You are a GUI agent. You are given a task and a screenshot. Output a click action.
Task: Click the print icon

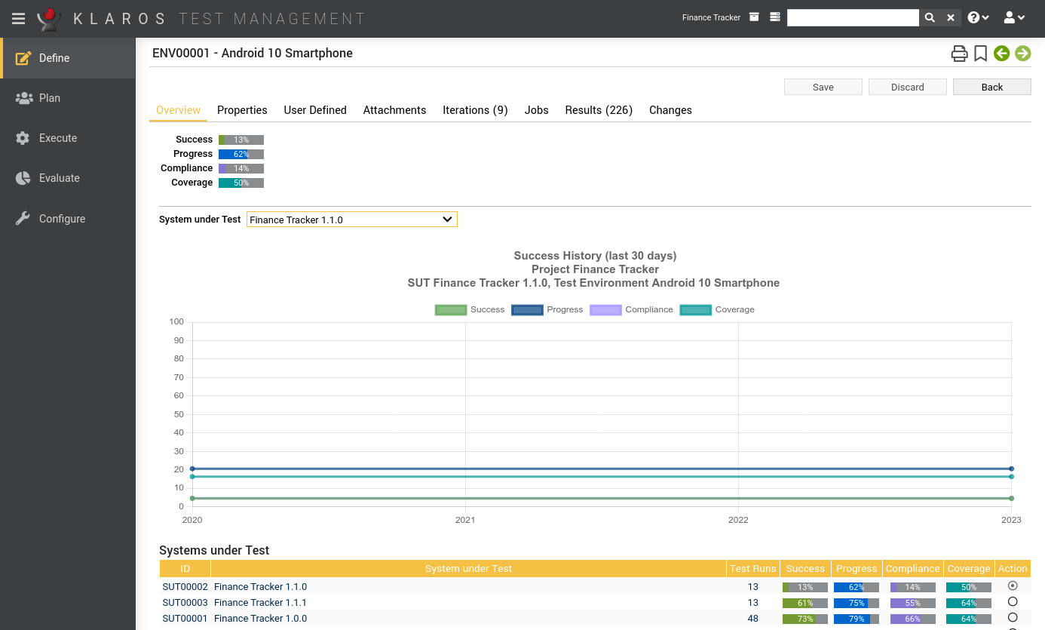(x=959, y=54)
